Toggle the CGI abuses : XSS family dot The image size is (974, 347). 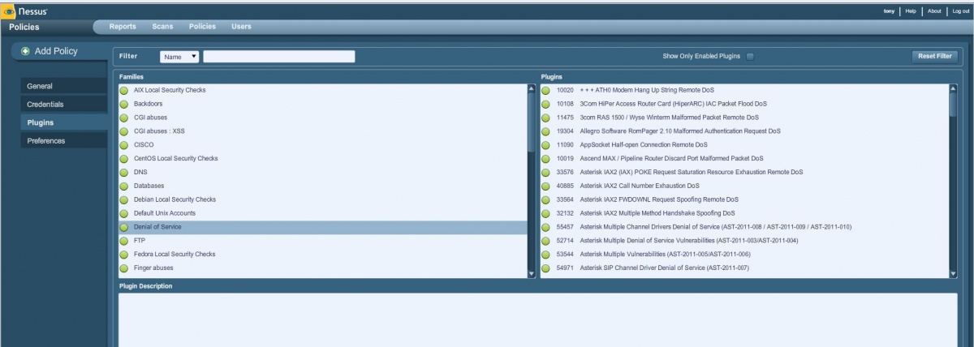[x=124, y=132]
